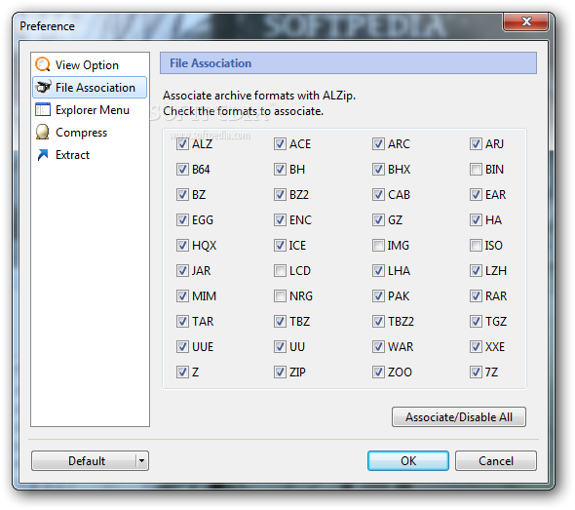This screenshot has height=510, width=575.
Task: Toggle the TGZ format checkbox
Action: pyautogui.click(x=476, y=322)
